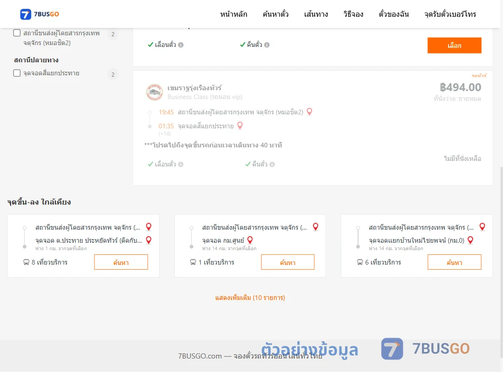Click the 7BUSGO logo in header
503x372 pixels.
(x=40, y=14)
